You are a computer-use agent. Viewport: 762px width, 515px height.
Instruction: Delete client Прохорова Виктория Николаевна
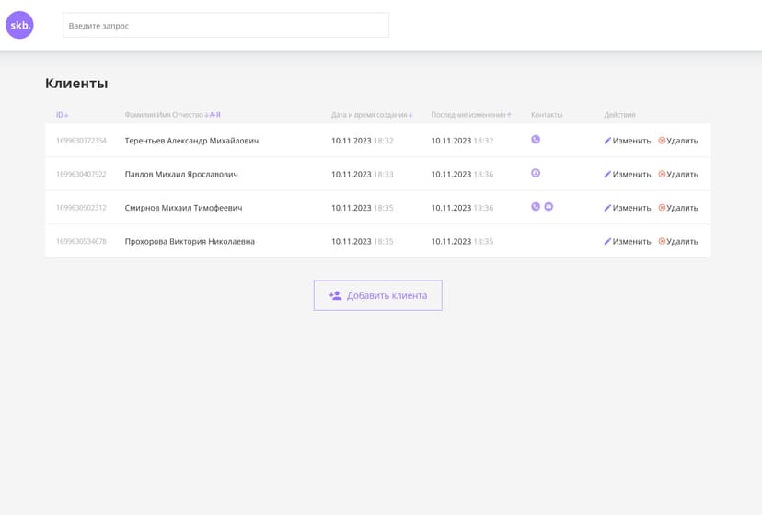pyautogui.click(x=678, y=241)
